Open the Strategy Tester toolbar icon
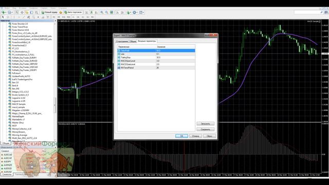 coord(36,12)
